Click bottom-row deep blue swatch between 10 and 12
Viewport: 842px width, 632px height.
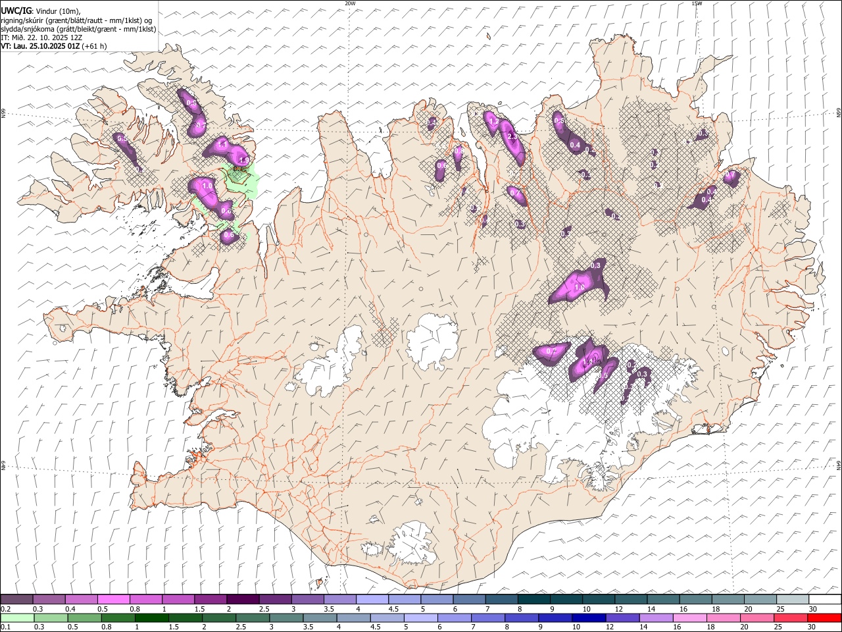click(x=588, y=618)
